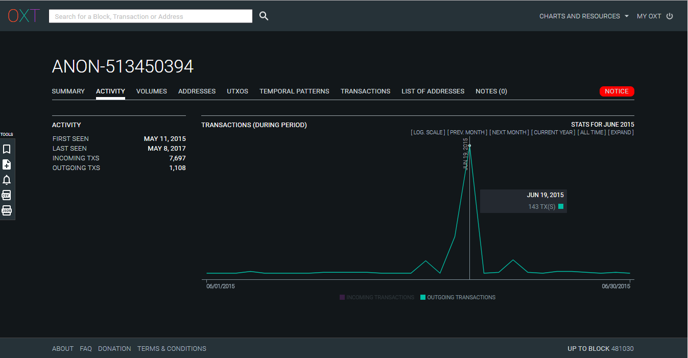Viewport: 688px width, 358px height.
Task: Export data with the CSV icon
Action: coord(7,195)
